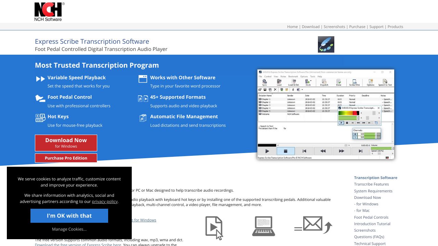Viewport: 438px width, 246px height.
Task: Open the Foot Pedal Controls sidebar link
Action: click(371, 217)
